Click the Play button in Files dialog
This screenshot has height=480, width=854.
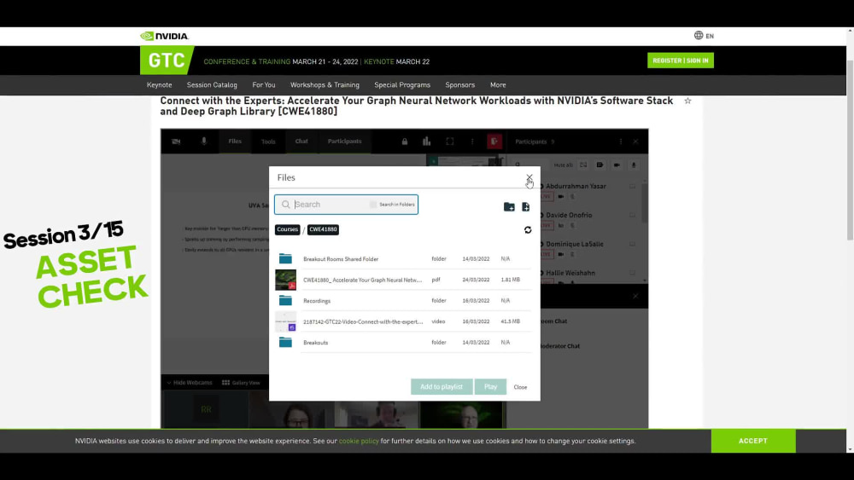click(490, 386)
